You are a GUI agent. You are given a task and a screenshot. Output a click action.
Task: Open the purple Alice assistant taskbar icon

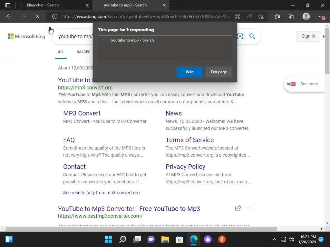(208, 239)
